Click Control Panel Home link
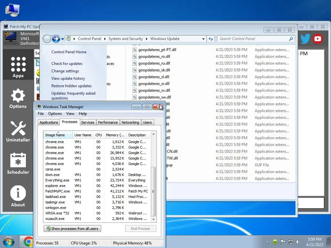Image resolution: width=331 pixels, height=248 pixels. (69, 52)
